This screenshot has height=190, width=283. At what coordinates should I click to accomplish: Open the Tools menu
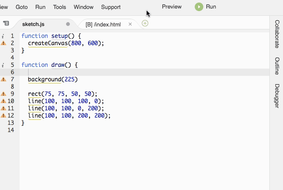(60, 7)
